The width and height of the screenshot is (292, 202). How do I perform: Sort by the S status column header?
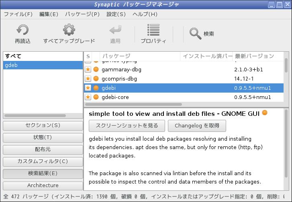pyautogui.click(x=88, y=56)
